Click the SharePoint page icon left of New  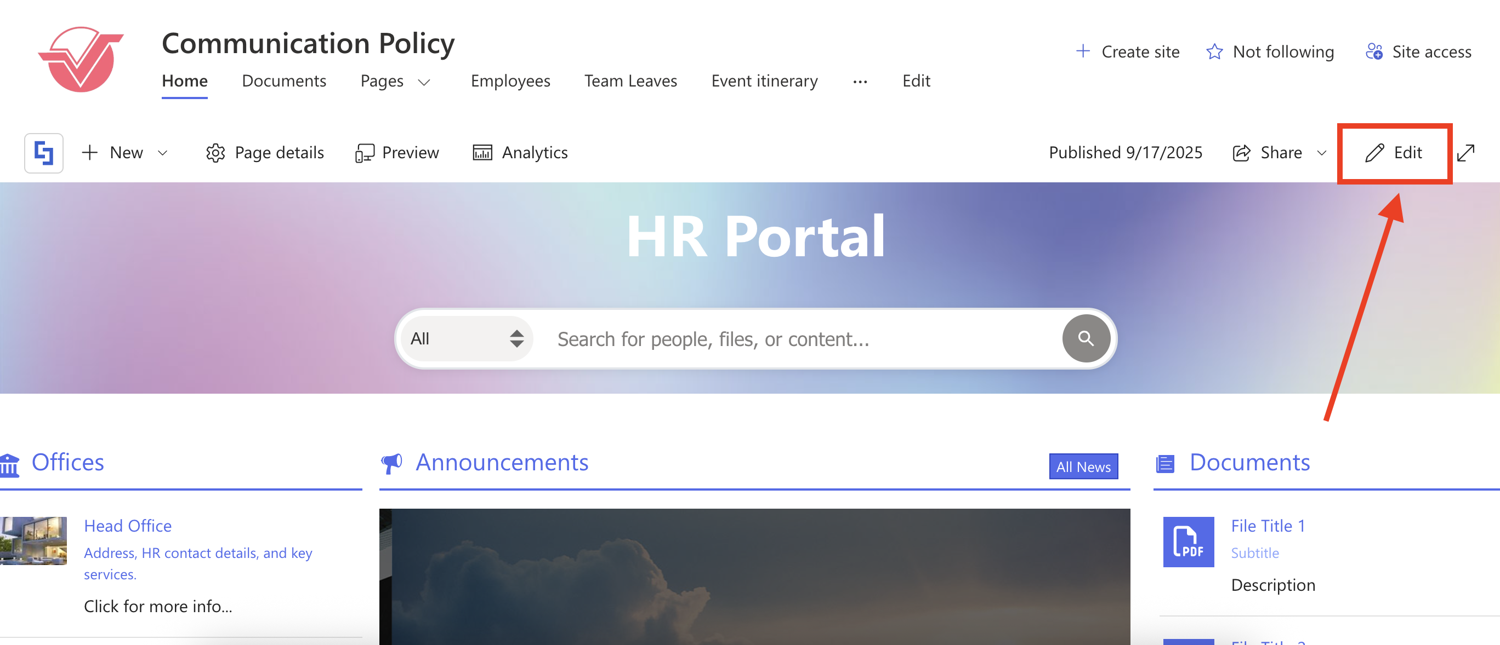[x=44, y=153]
